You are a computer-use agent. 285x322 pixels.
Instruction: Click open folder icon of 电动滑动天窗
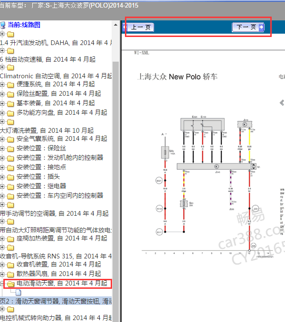coord(10,284)
